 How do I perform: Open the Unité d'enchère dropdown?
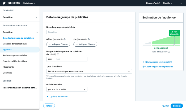(67, 89)
